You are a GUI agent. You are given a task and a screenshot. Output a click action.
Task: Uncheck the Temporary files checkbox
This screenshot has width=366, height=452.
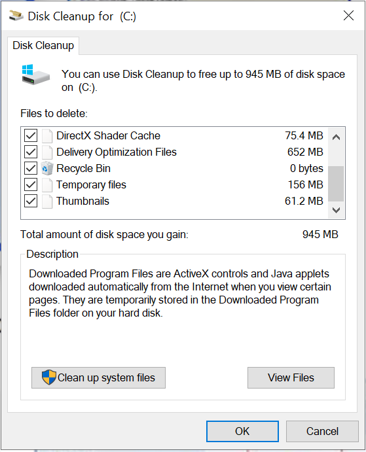[x=31, y=184]
